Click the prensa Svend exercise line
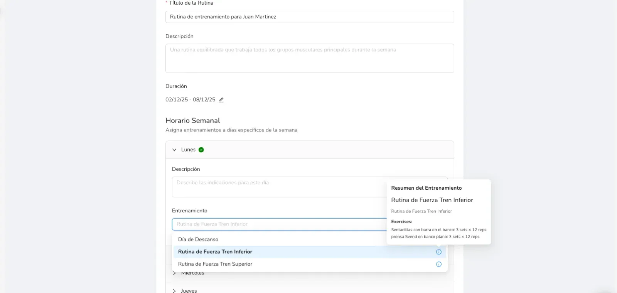This screenshot has width=617, height=293. (x=435, y=237)
